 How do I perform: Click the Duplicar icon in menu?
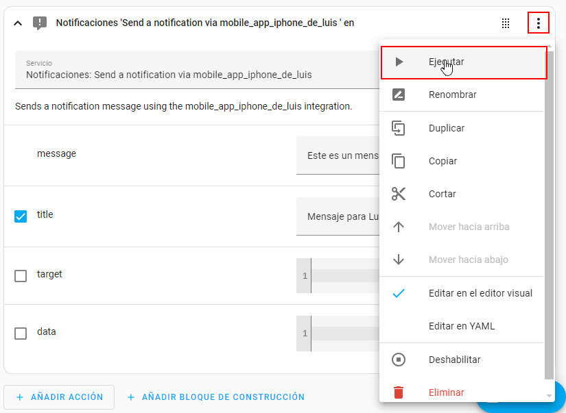tap(399, 128)
